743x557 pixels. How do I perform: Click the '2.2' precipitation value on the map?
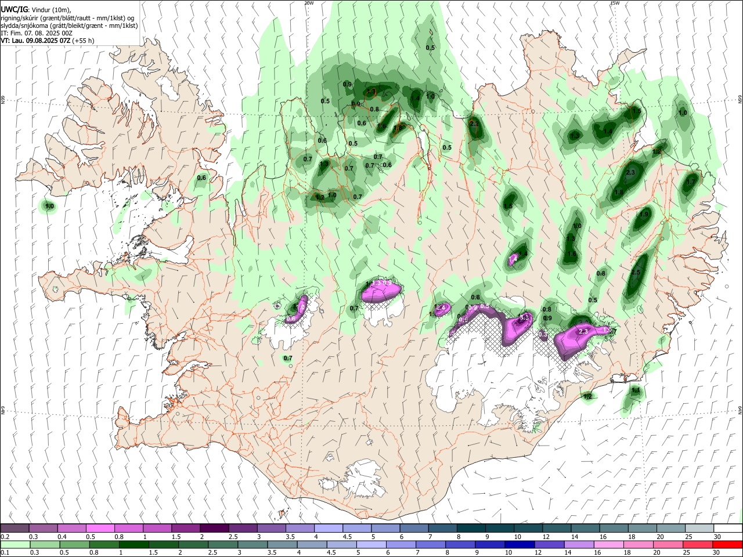pos(474,124)
